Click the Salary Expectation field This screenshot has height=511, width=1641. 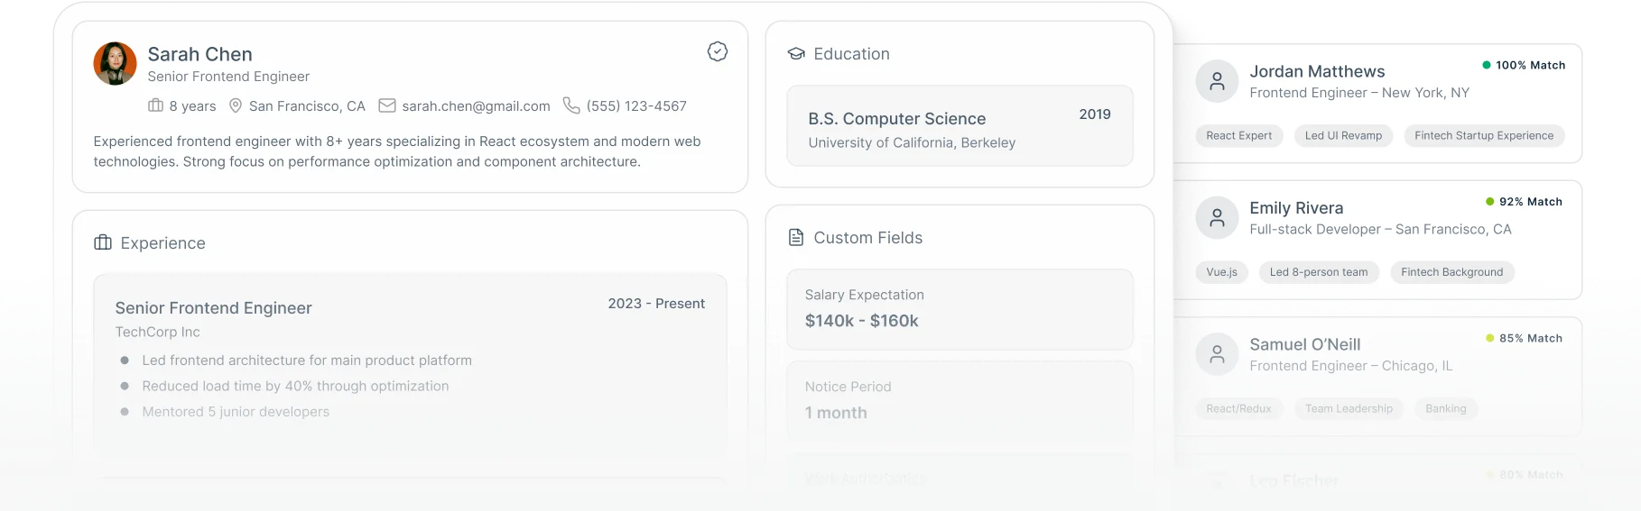(x=960, y=309)
